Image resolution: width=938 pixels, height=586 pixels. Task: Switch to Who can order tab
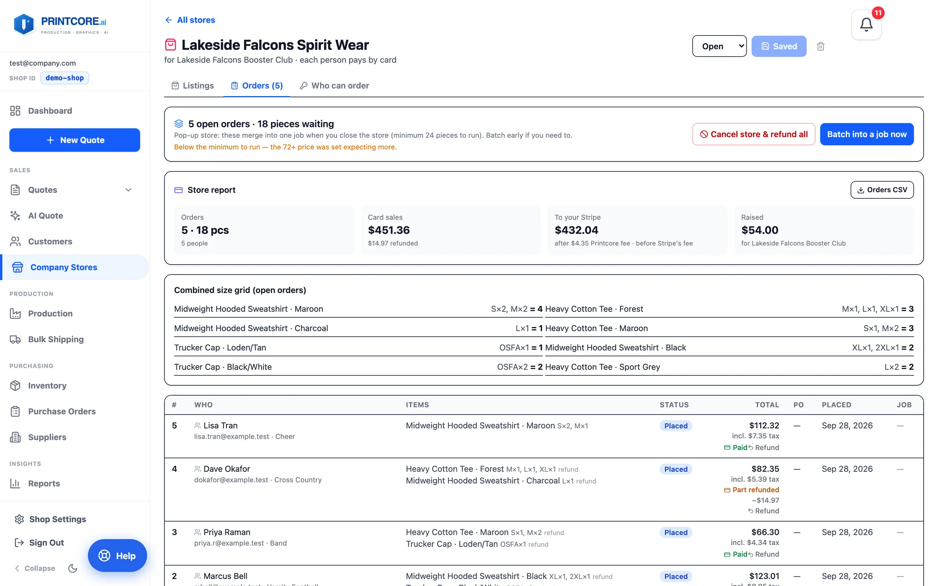(x=334, y=86)
